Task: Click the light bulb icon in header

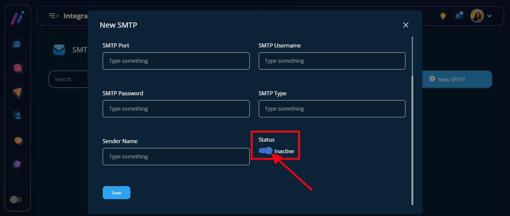Action: coord(443,16)
